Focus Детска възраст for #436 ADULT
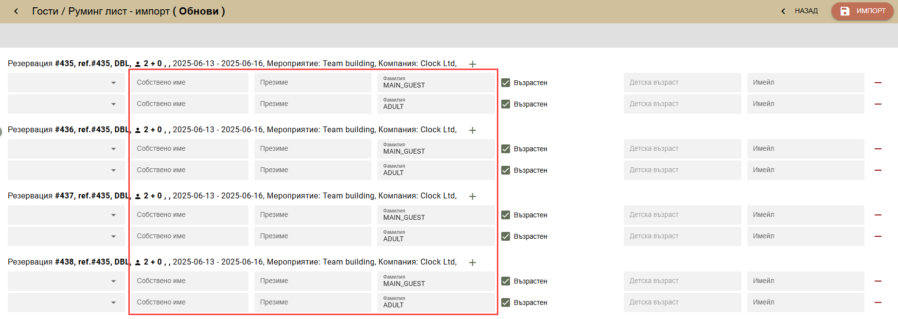Image resolution: width=898 pixels, height=319 pixels. (683, 170)
